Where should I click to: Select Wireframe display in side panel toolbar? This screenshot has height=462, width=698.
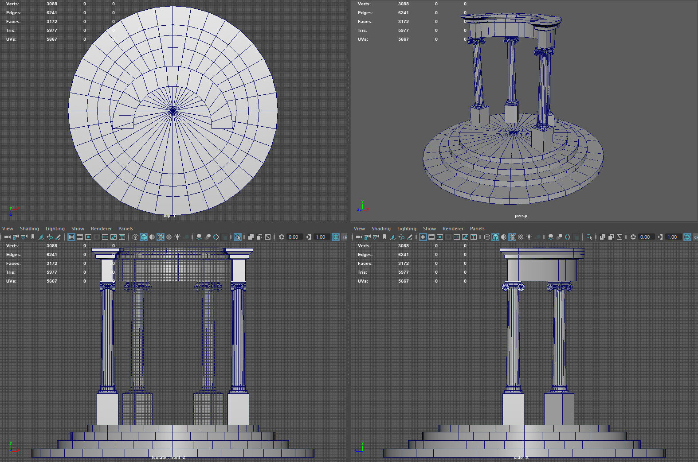tap(487, 237)
